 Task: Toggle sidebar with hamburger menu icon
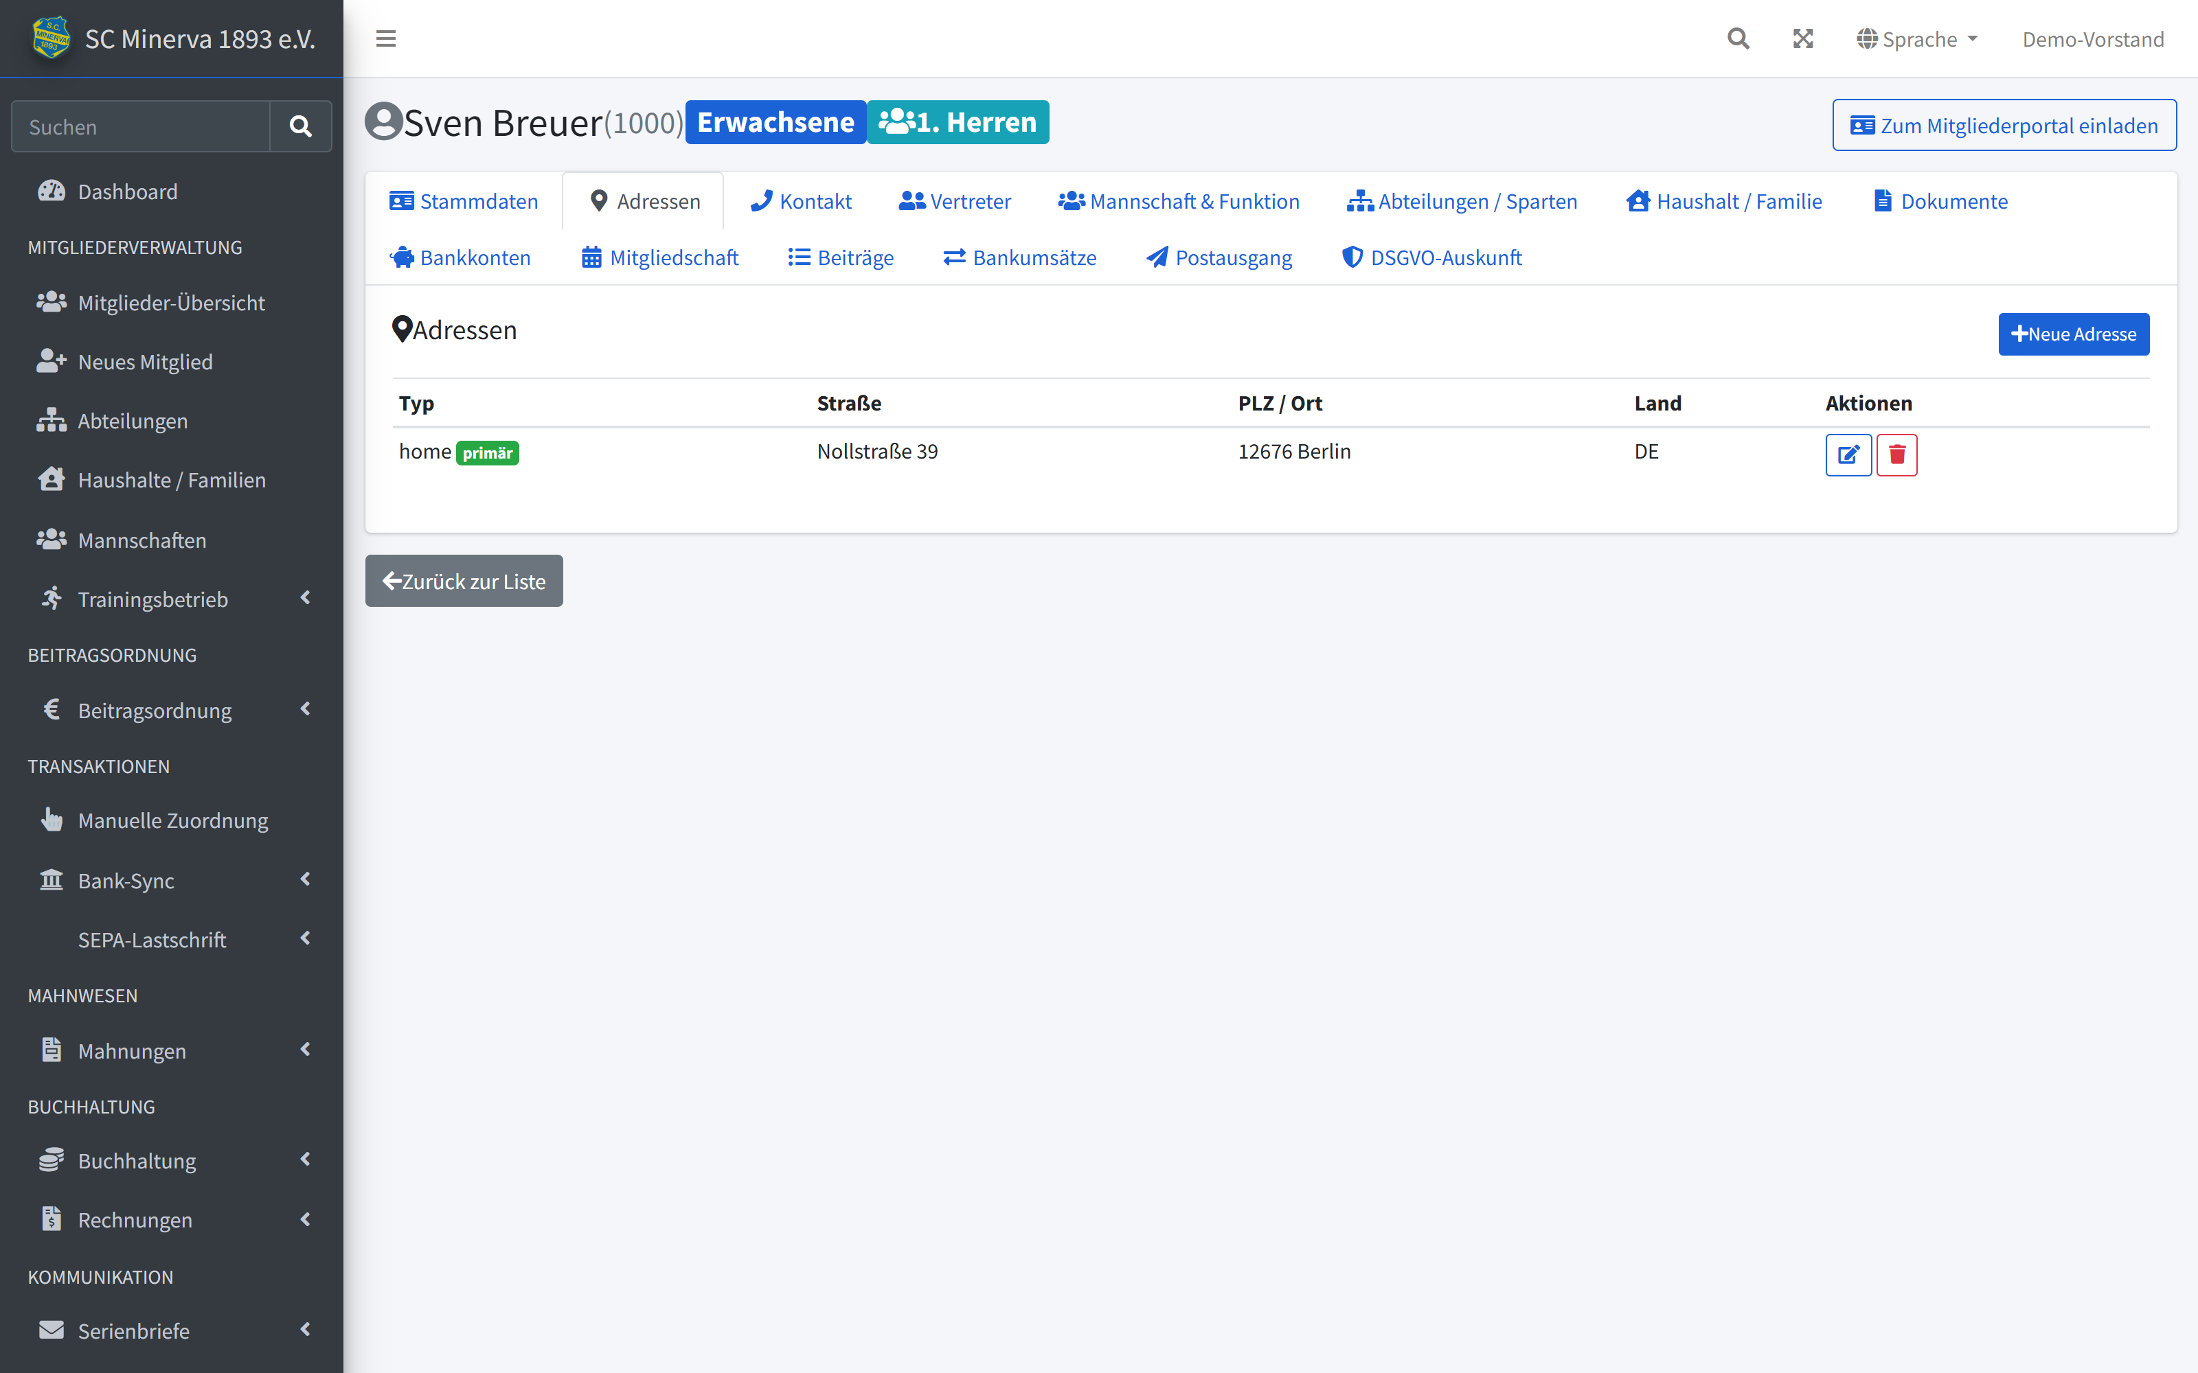click(386, 39)
